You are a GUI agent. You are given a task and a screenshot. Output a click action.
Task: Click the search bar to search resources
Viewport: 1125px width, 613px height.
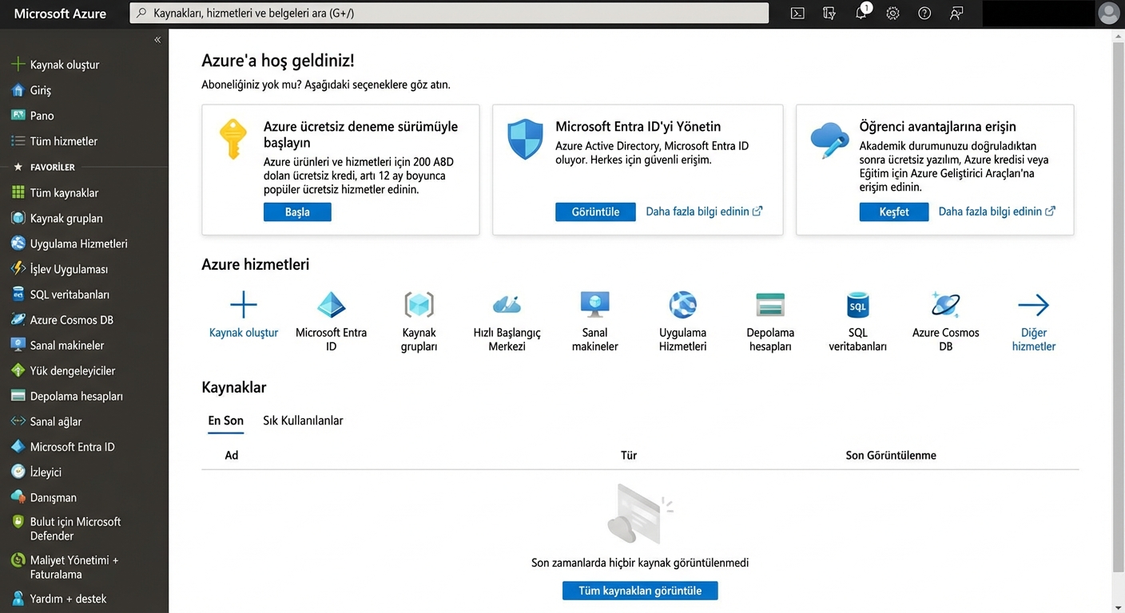coord(449,13)
